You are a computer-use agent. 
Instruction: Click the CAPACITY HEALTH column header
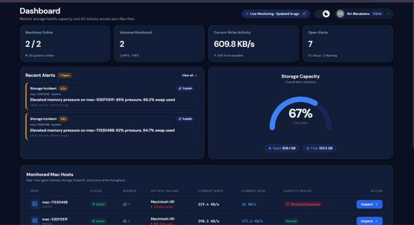297,191
